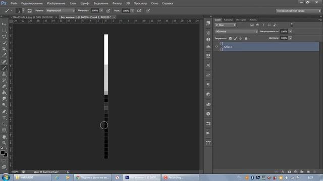Click background color swatch
Viewport: 323px width, 181px height.
tap(6, 155)
